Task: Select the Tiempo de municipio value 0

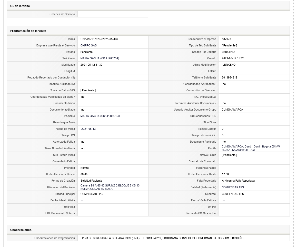Action: (x=223, y=135)
